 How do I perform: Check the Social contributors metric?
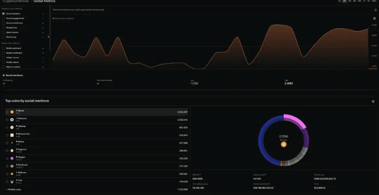click(4, 23)
